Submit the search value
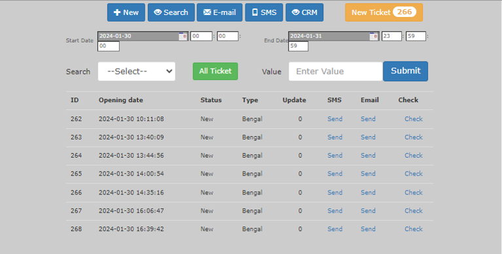 pyautogui.click(x=405, y=71)
